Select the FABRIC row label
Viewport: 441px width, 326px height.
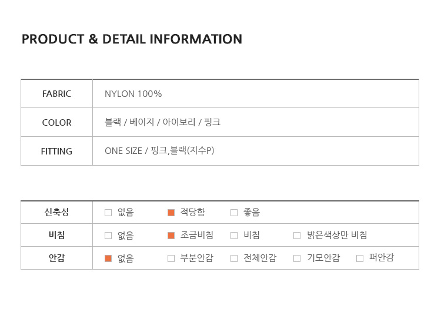pyautogui.click(x=56, y=94)
